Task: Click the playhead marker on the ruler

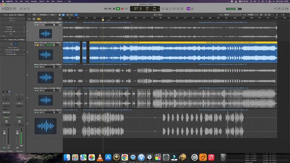Action: pyautogui.click(x=103, y=20)
